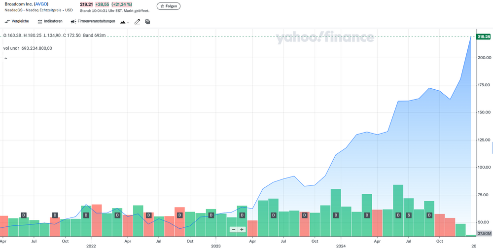Click the 37.50M volume axis label
Screen dimensions: 493x249
point(484,234)
